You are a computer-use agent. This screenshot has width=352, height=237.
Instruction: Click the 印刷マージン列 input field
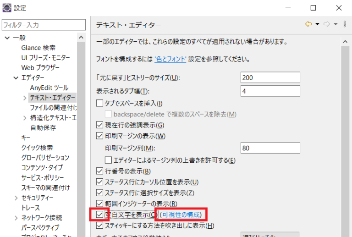click(x=270, y=148)
